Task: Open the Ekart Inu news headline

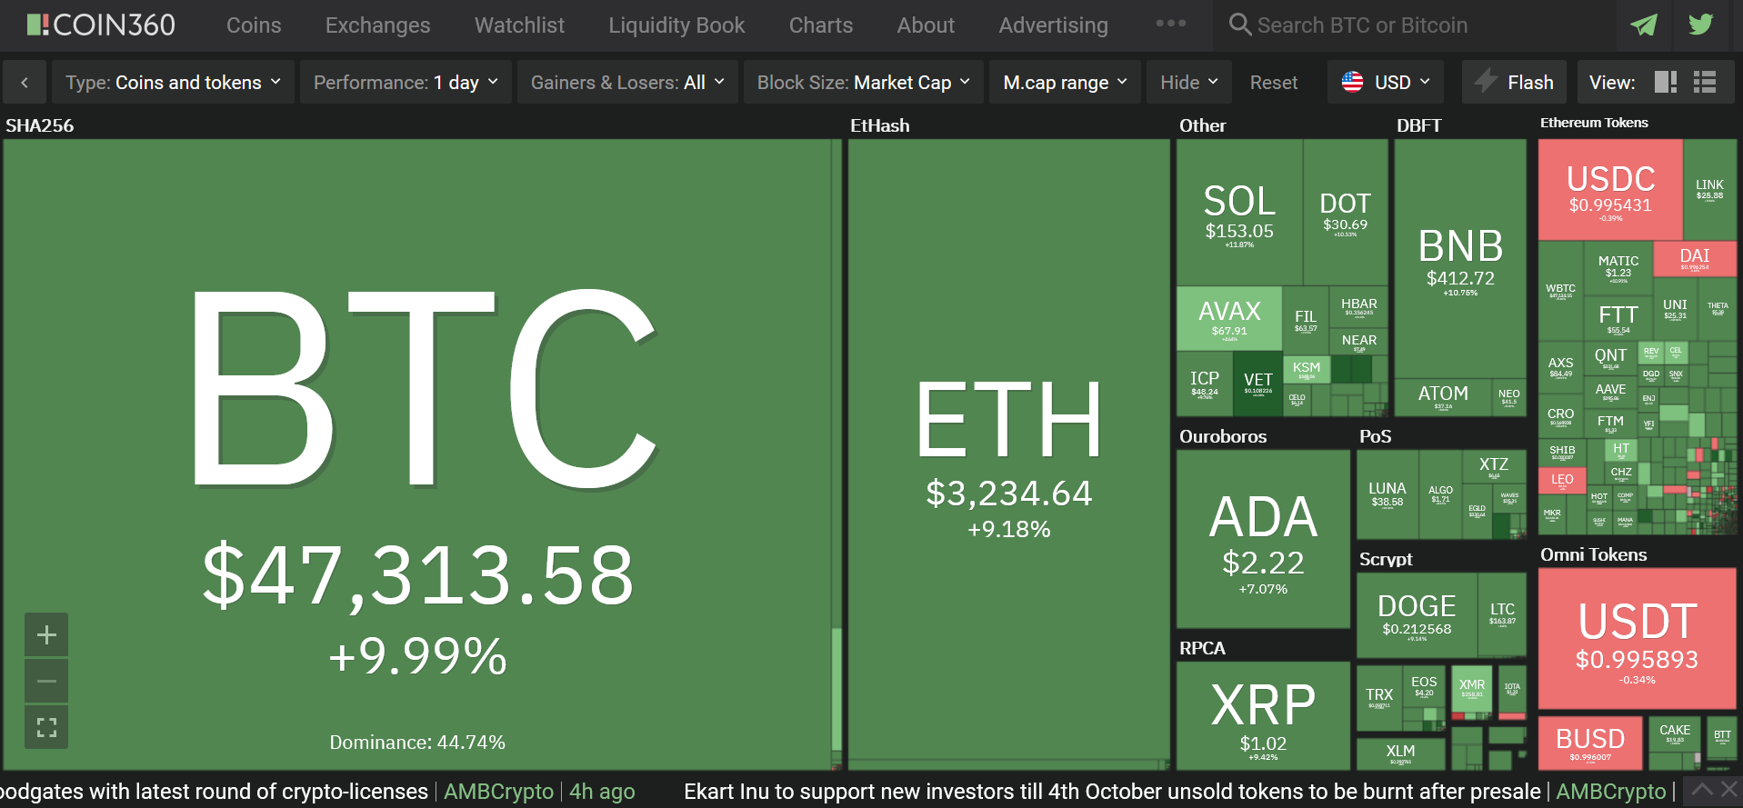Action: pos(1112,792)
